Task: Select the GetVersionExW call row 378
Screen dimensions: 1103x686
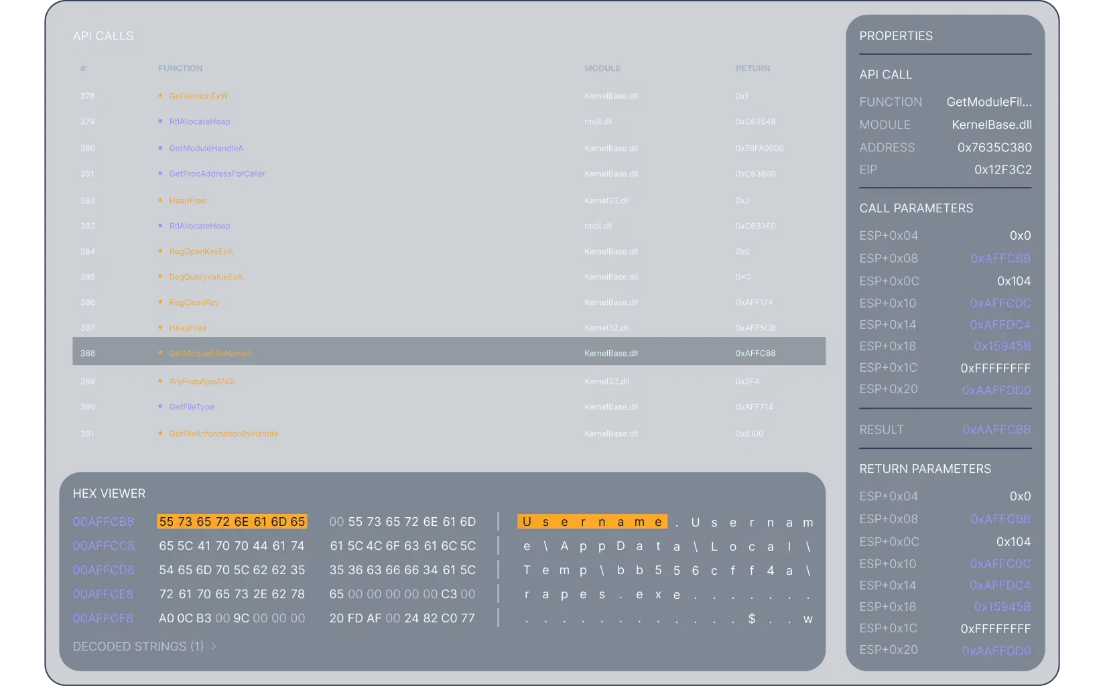Action: (x=449, y=96)
